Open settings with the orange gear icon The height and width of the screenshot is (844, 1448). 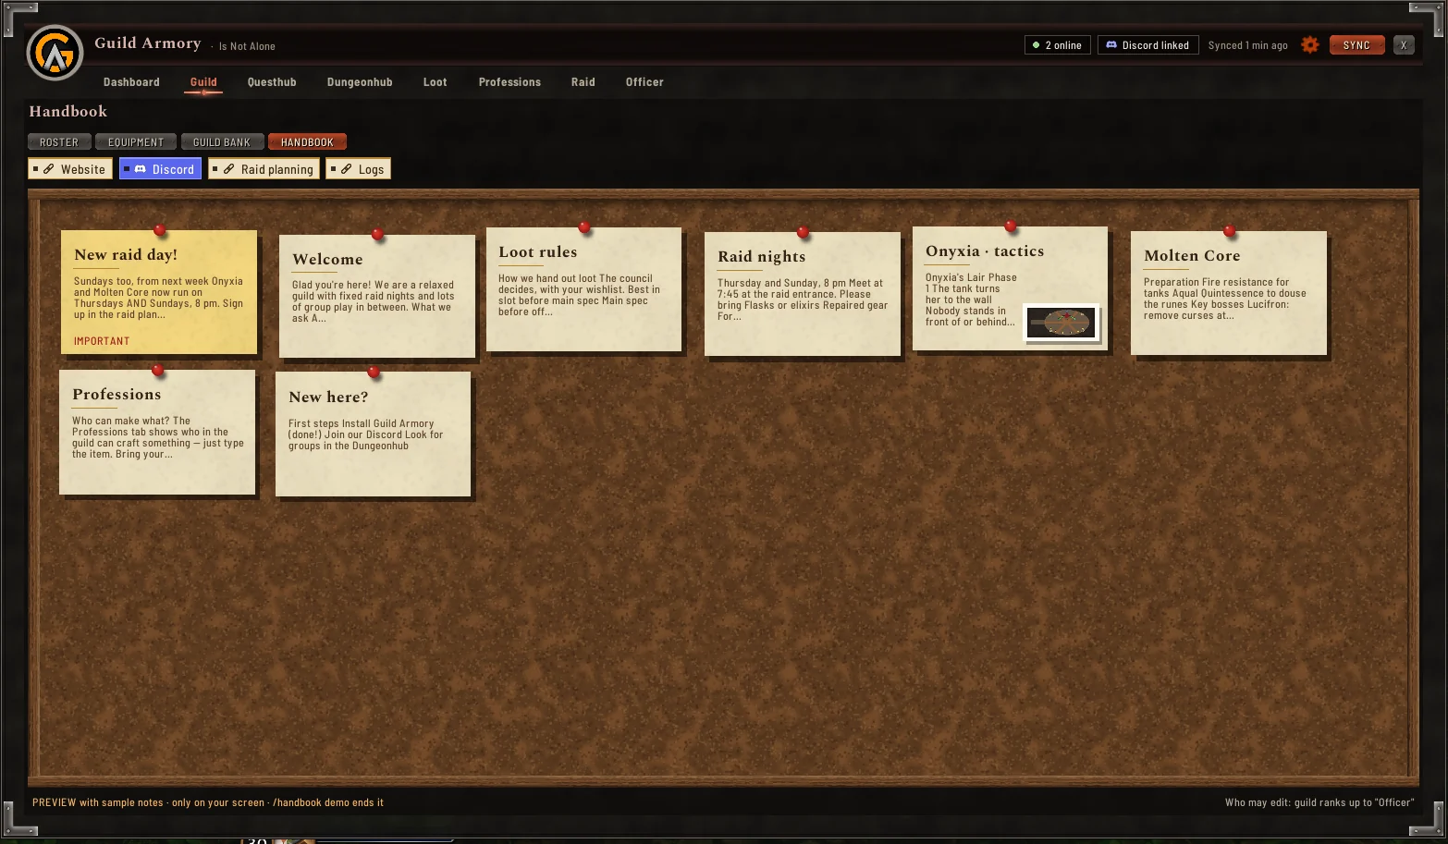click(1310, 44)
